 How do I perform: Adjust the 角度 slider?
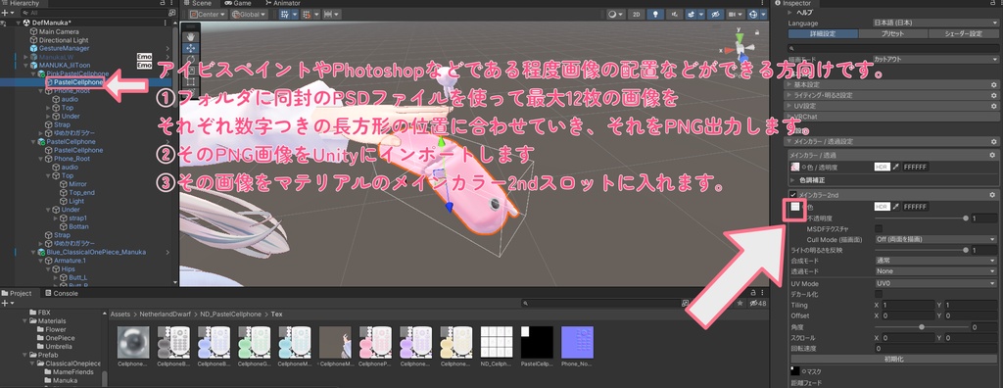921,326
